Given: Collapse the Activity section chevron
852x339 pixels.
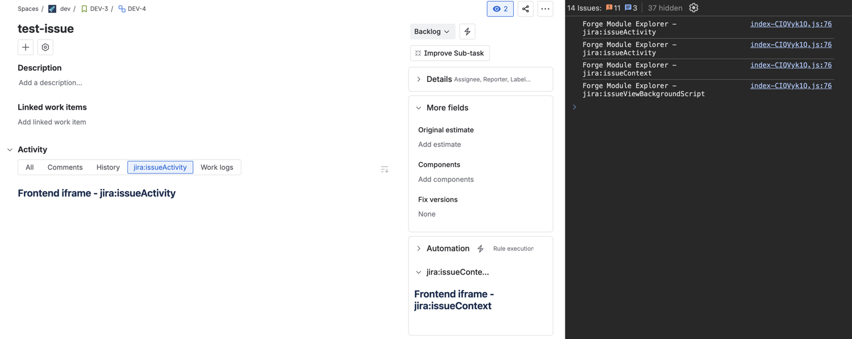Looking at the screenshot, I should (10, 150).
